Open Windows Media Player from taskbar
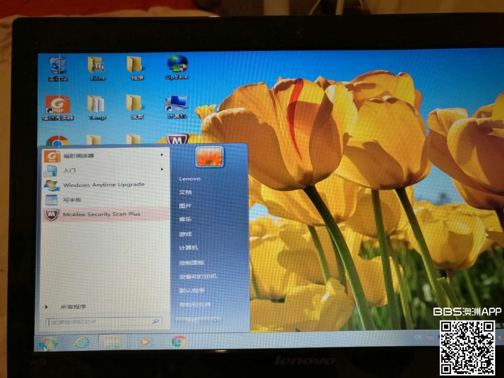This screenshot has width=504, height=378. [145, 342]
